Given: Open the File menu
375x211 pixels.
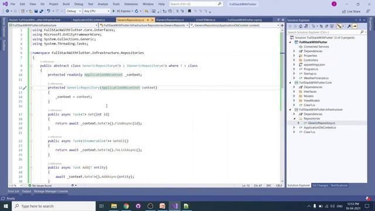Looking at the screenshot, I should click(x=13, y=4).
